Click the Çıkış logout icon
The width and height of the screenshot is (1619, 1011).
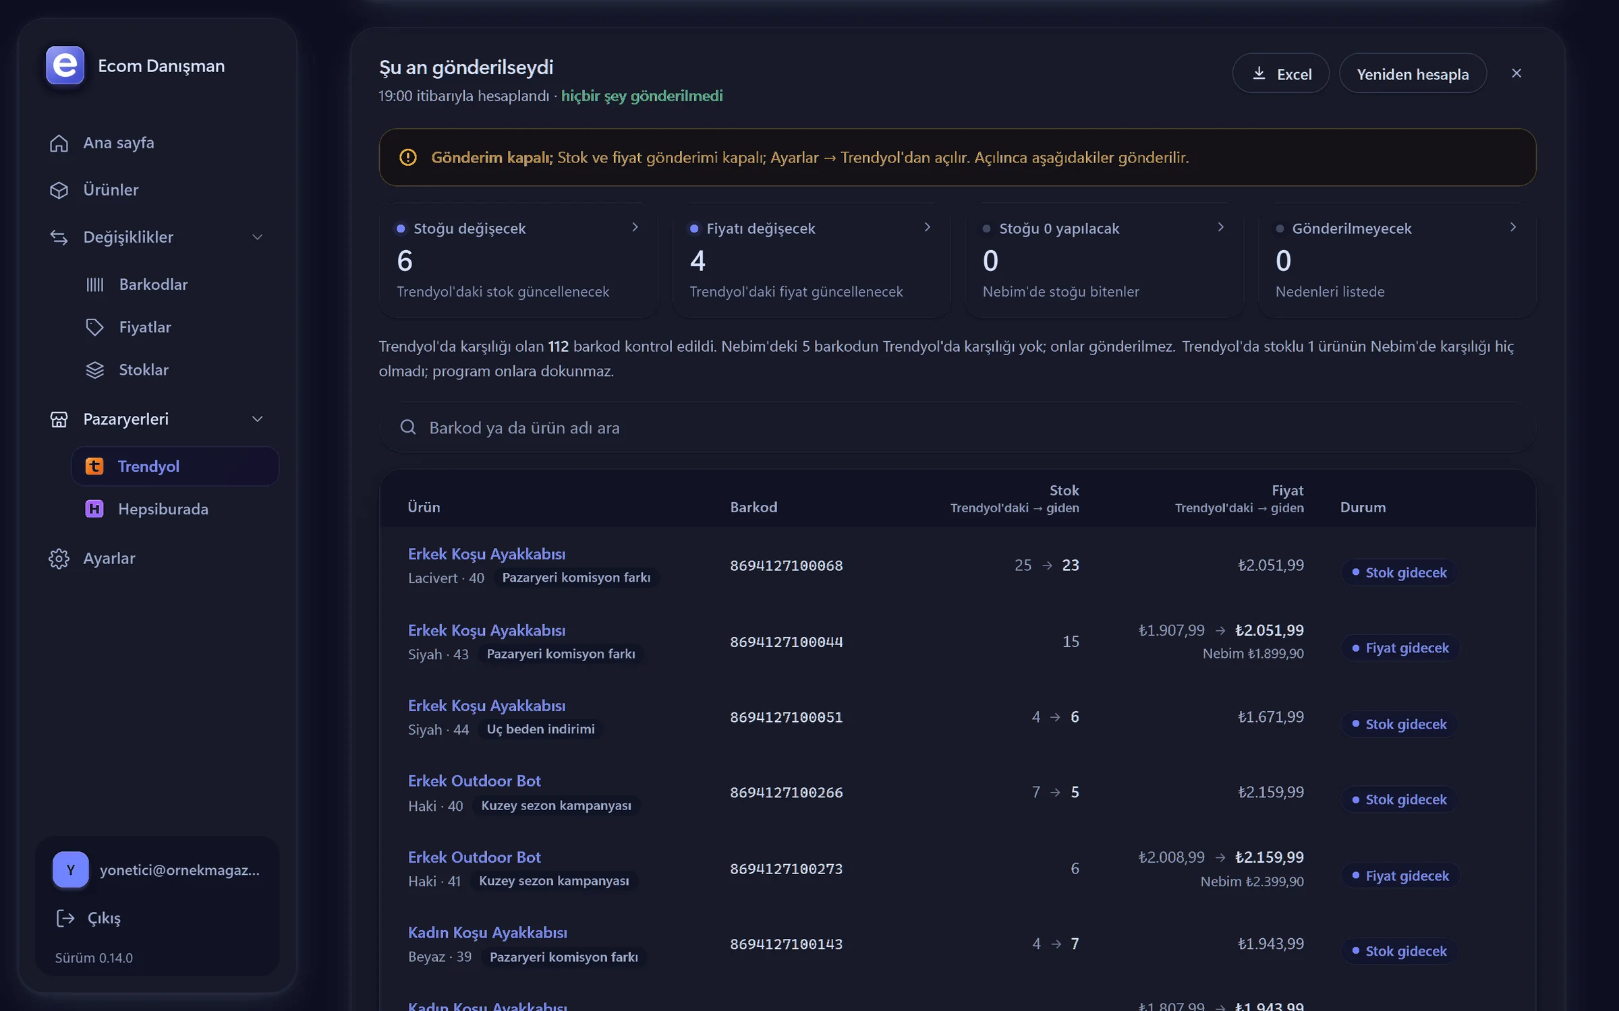(65, 918)
